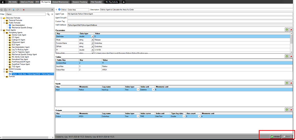Click the blue move-down arrow icon
Viewport: 296px width, 140px height.
[x=13, y=10]
